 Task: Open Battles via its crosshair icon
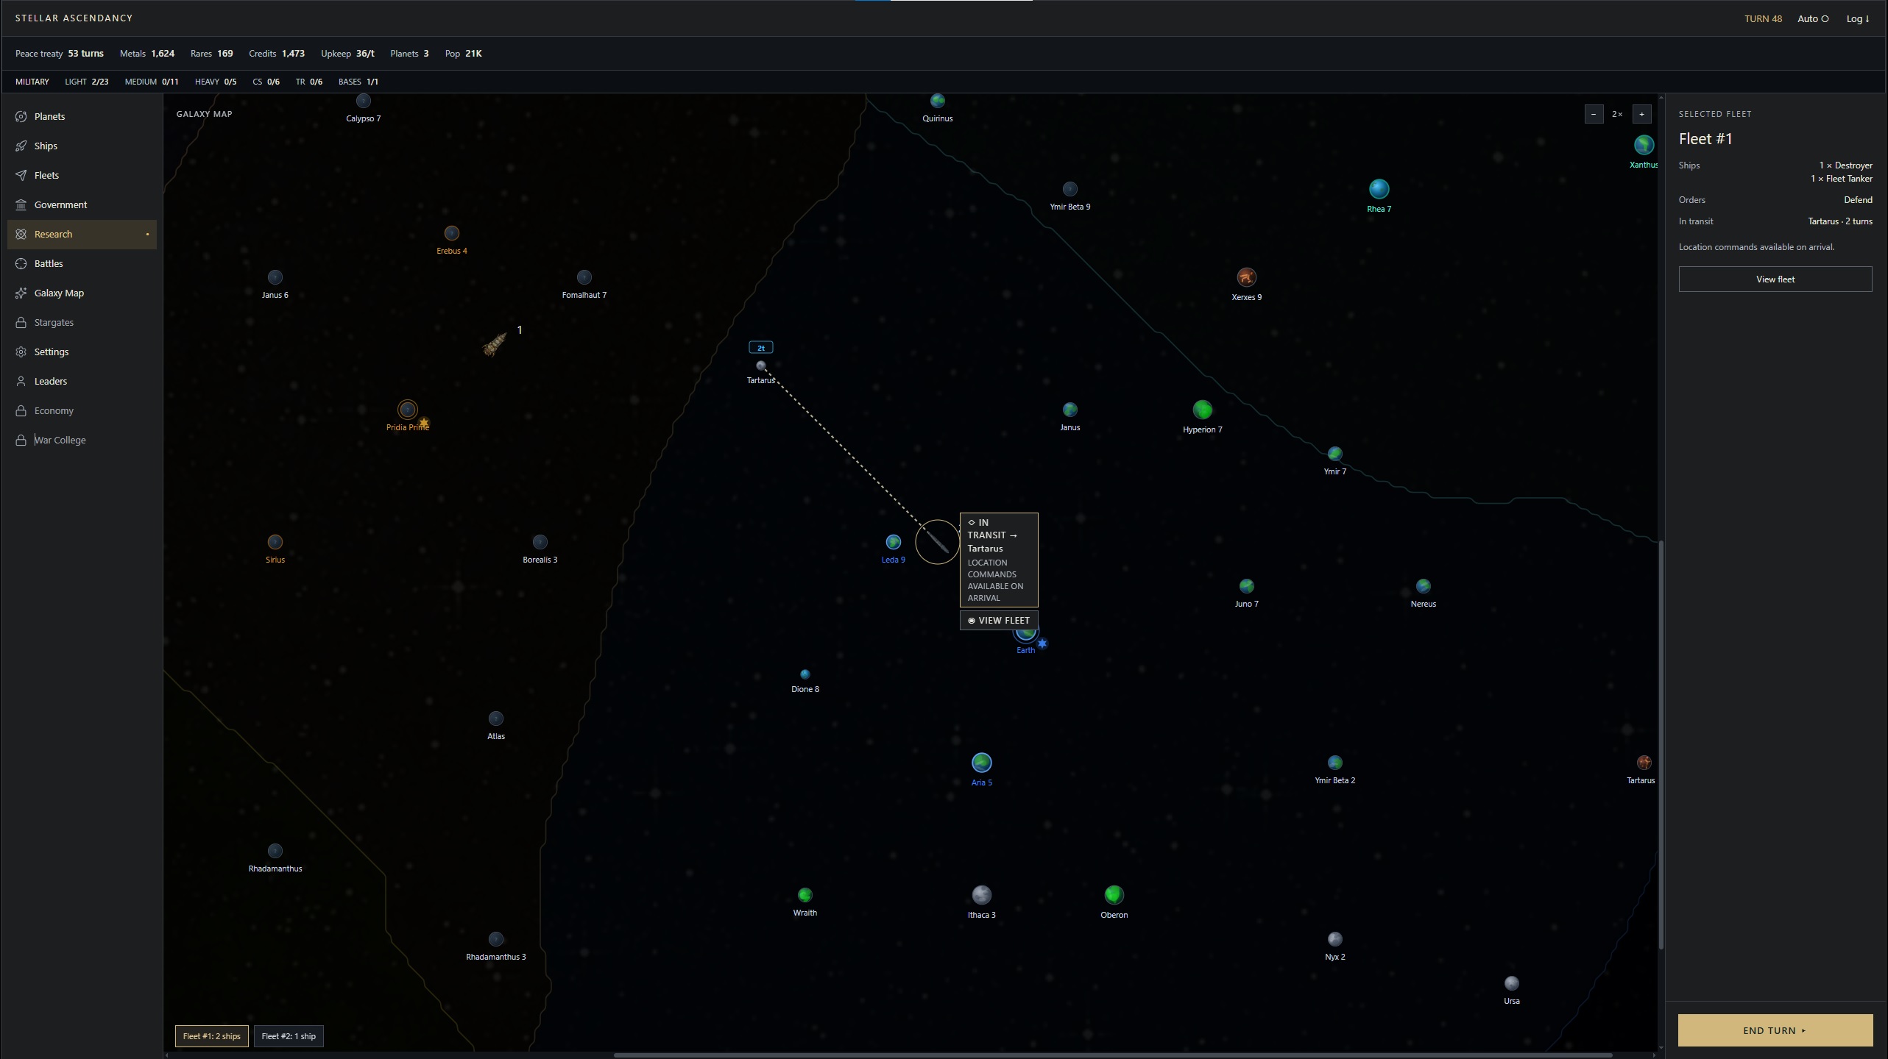(x=21, y=263)
